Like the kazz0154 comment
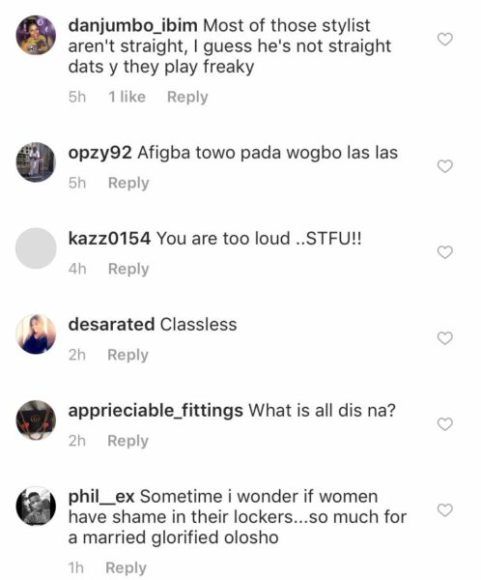The height and width of the screenshot is (580, 481). coord(444,252)
